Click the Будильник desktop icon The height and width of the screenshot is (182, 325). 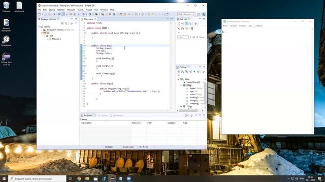(x=6, y=41)
